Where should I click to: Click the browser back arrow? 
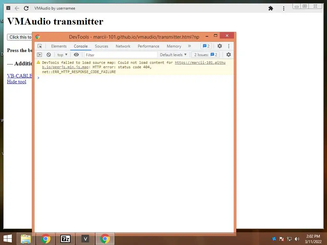(17, 8)
